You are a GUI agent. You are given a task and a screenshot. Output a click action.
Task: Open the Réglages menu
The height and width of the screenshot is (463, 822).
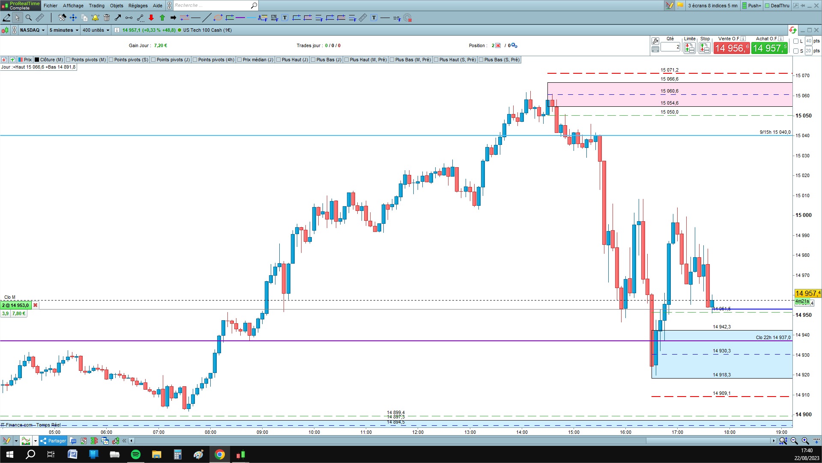(x=138, y=6)
